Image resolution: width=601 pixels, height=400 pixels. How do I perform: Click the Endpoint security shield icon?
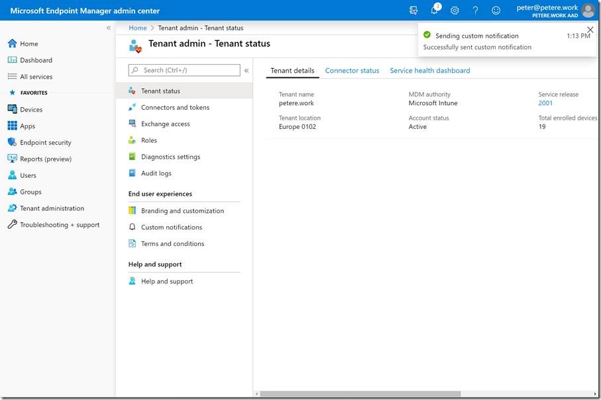click(x=12, y=142)
